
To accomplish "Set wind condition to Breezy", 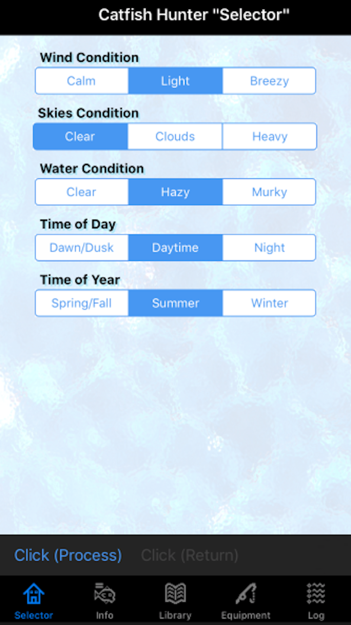I will [x=269, y=81].
